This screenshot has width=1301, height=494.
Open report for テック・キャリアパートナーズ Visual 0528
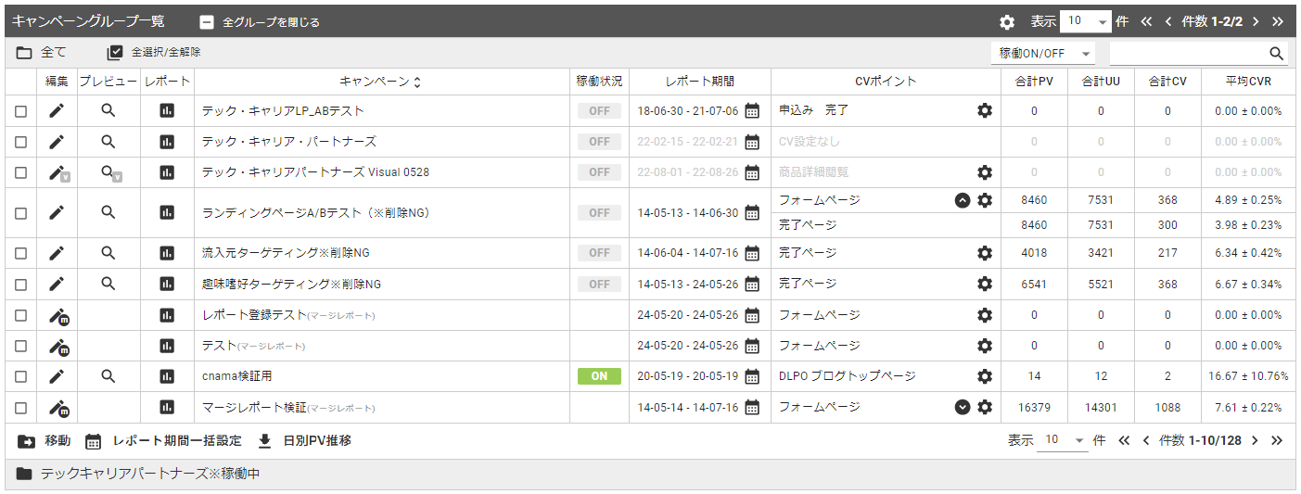(167, 172)
